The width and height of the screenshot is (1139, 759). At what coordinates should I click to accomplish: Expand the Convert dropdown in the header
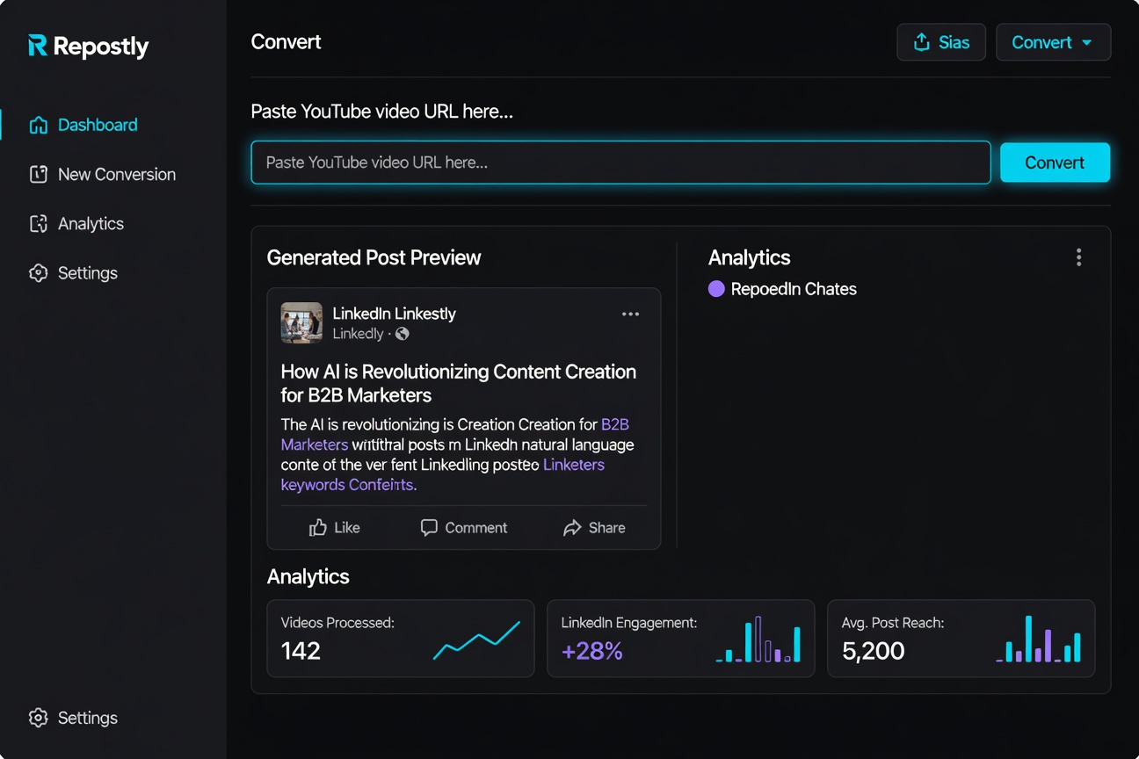1053,42
